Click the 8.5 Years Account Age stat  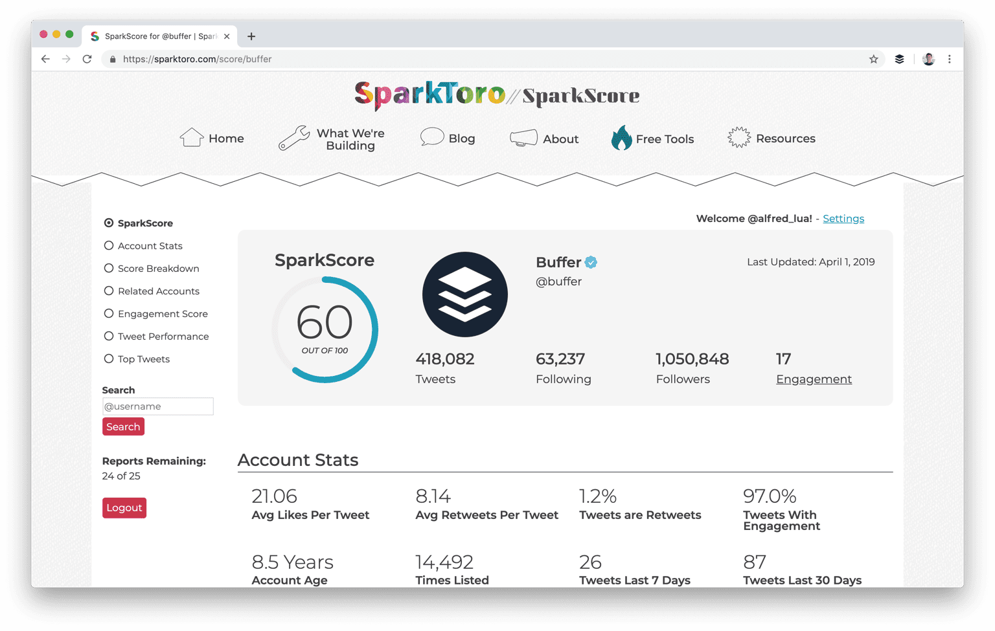click(x=293, y=570)
